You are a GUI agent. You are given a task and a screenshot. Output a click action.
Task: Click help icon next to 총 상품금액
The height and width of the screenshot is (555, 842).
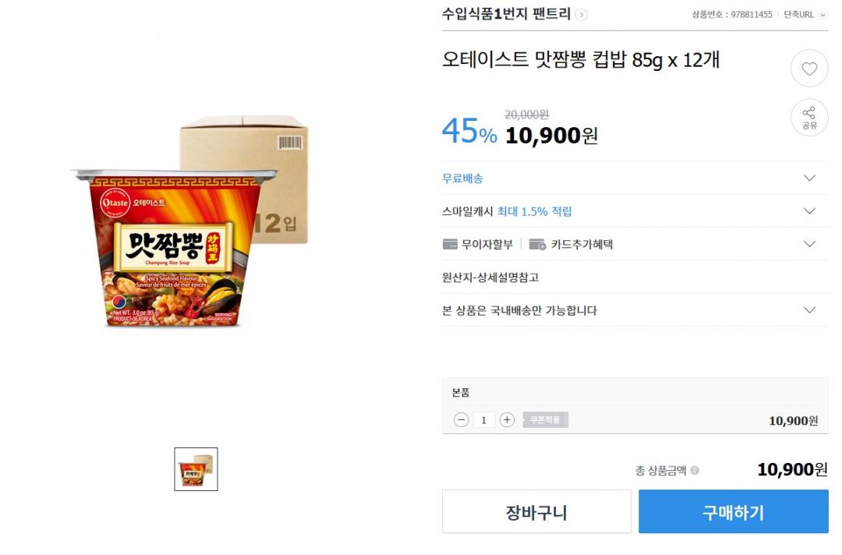tap(695, 470)
